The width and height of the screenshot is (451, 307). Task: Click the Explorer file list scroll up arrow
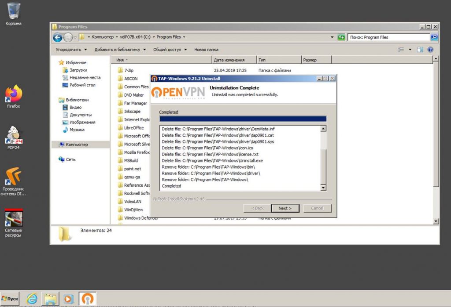click(x=436, y=59)
